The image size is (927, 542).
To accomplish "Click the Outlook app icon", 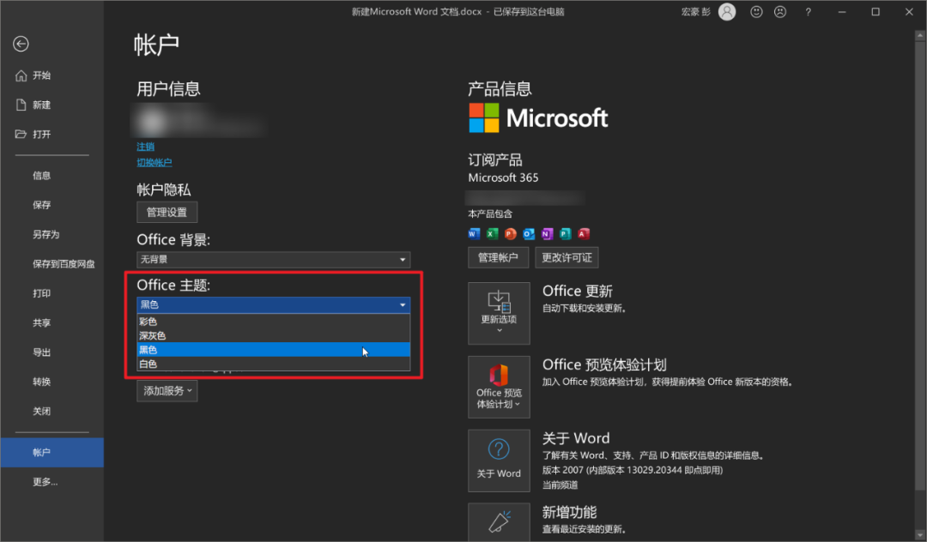I will 529,234.
